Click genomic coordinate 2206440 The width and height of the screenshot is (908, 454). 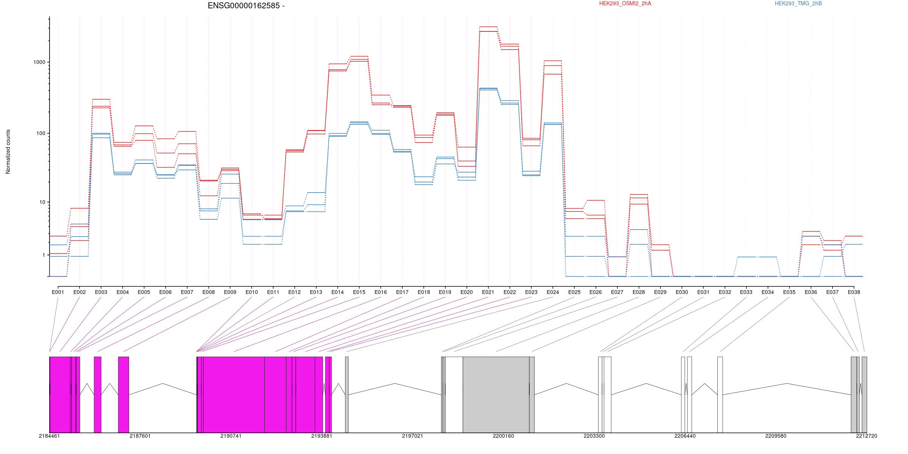(x=685, y=436)
